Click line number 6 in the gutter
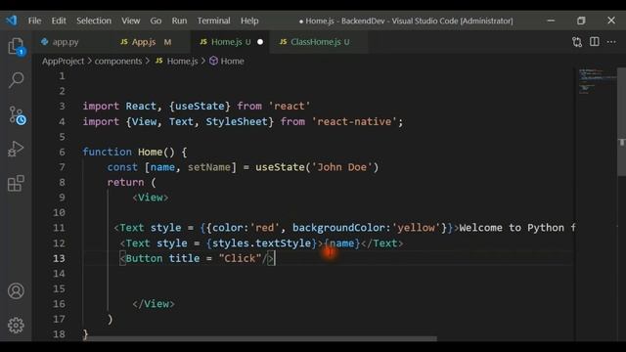626x352 pixels. pyautogui.click(x=62, y=153)
